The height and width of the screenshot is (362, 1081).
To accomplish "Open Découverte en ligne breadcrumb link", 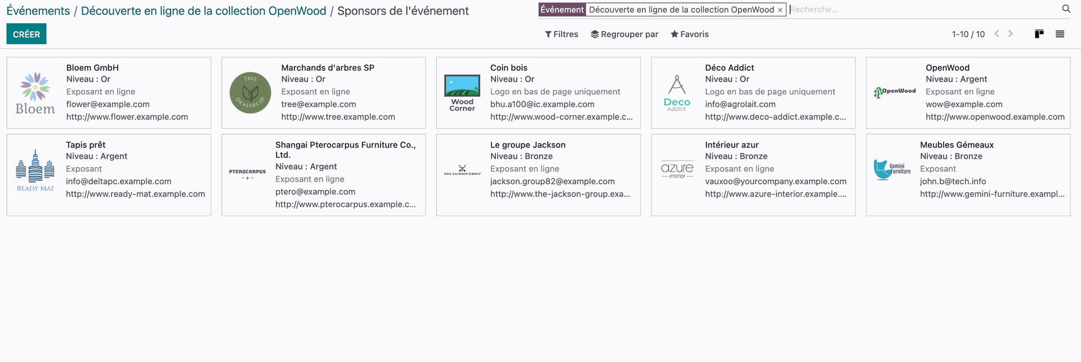I will pyautogui.click(x=204, y=11).
